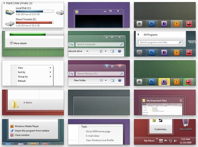Open Start button on the green taskbar
Viewport: 198px width, 147px height.
click(139, 82)
